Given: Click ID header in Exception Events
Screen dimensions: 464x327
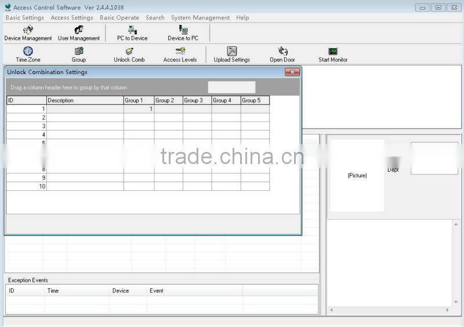Looking at the screenshot, I should (25, 290).
